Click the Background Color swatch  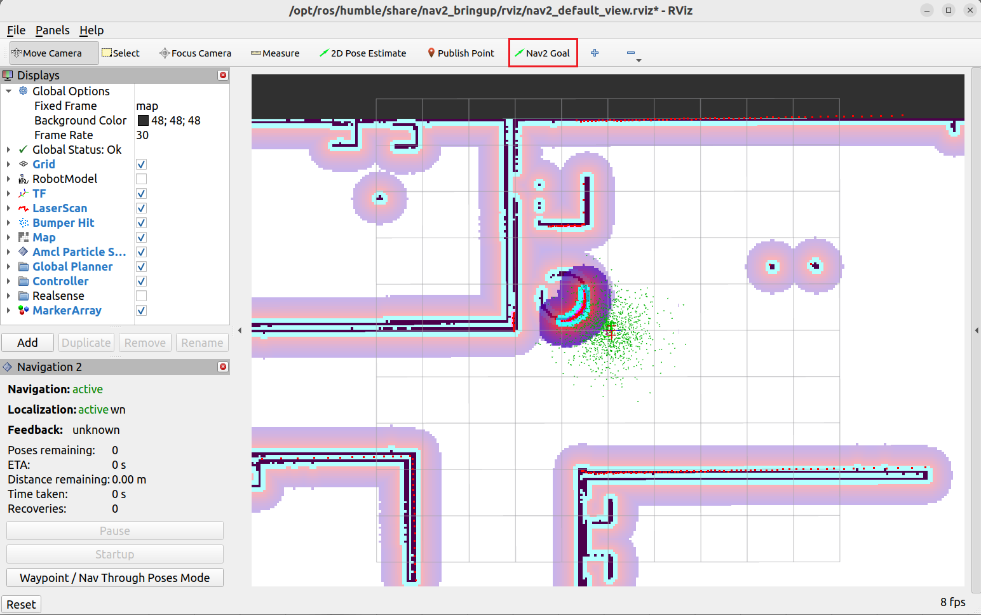(x=143, y=121)
